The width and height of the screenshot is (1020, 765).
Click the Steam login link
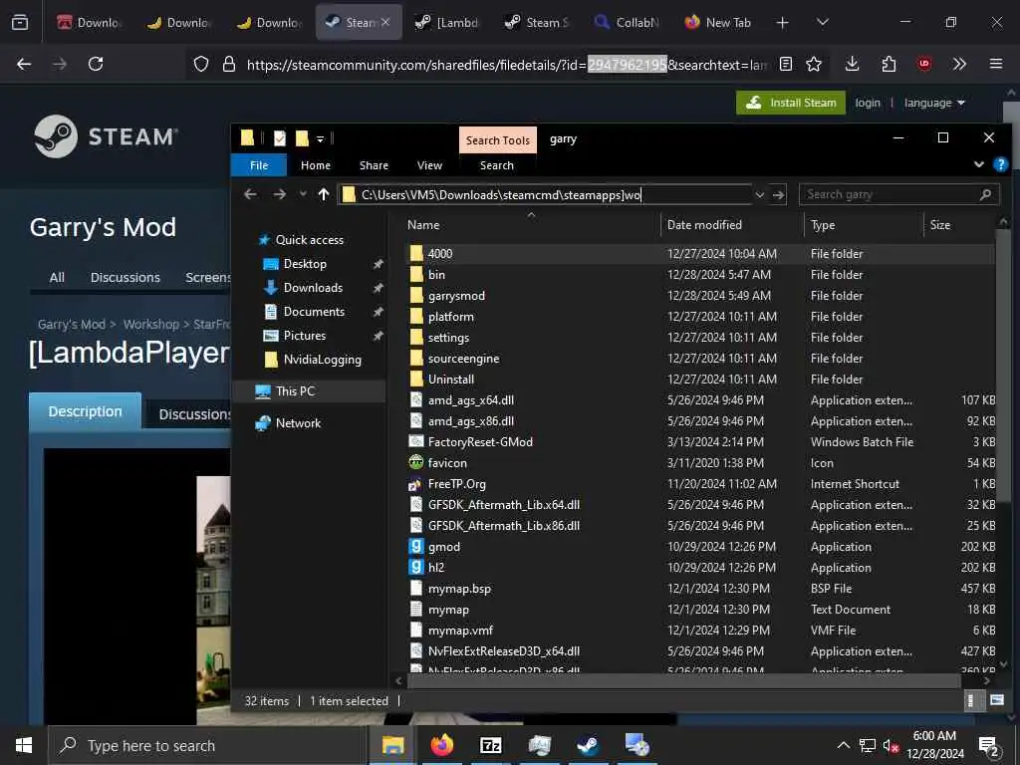(x=868, y=103)
